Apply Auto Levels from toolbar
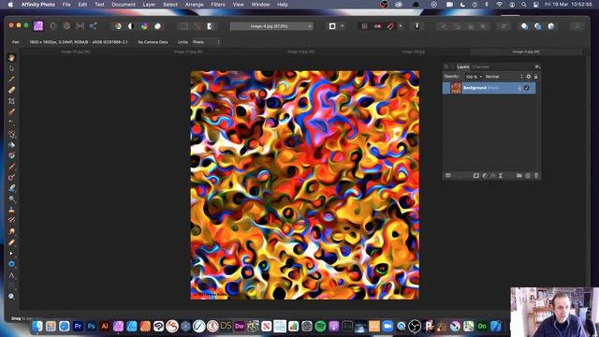The width and height of the screenshot is (599, 337). (x=118, y=26)
